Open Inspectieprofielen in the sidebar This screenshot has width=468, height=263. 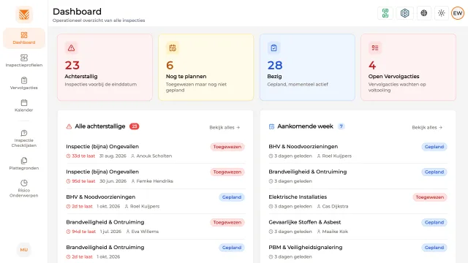(24, 61)
